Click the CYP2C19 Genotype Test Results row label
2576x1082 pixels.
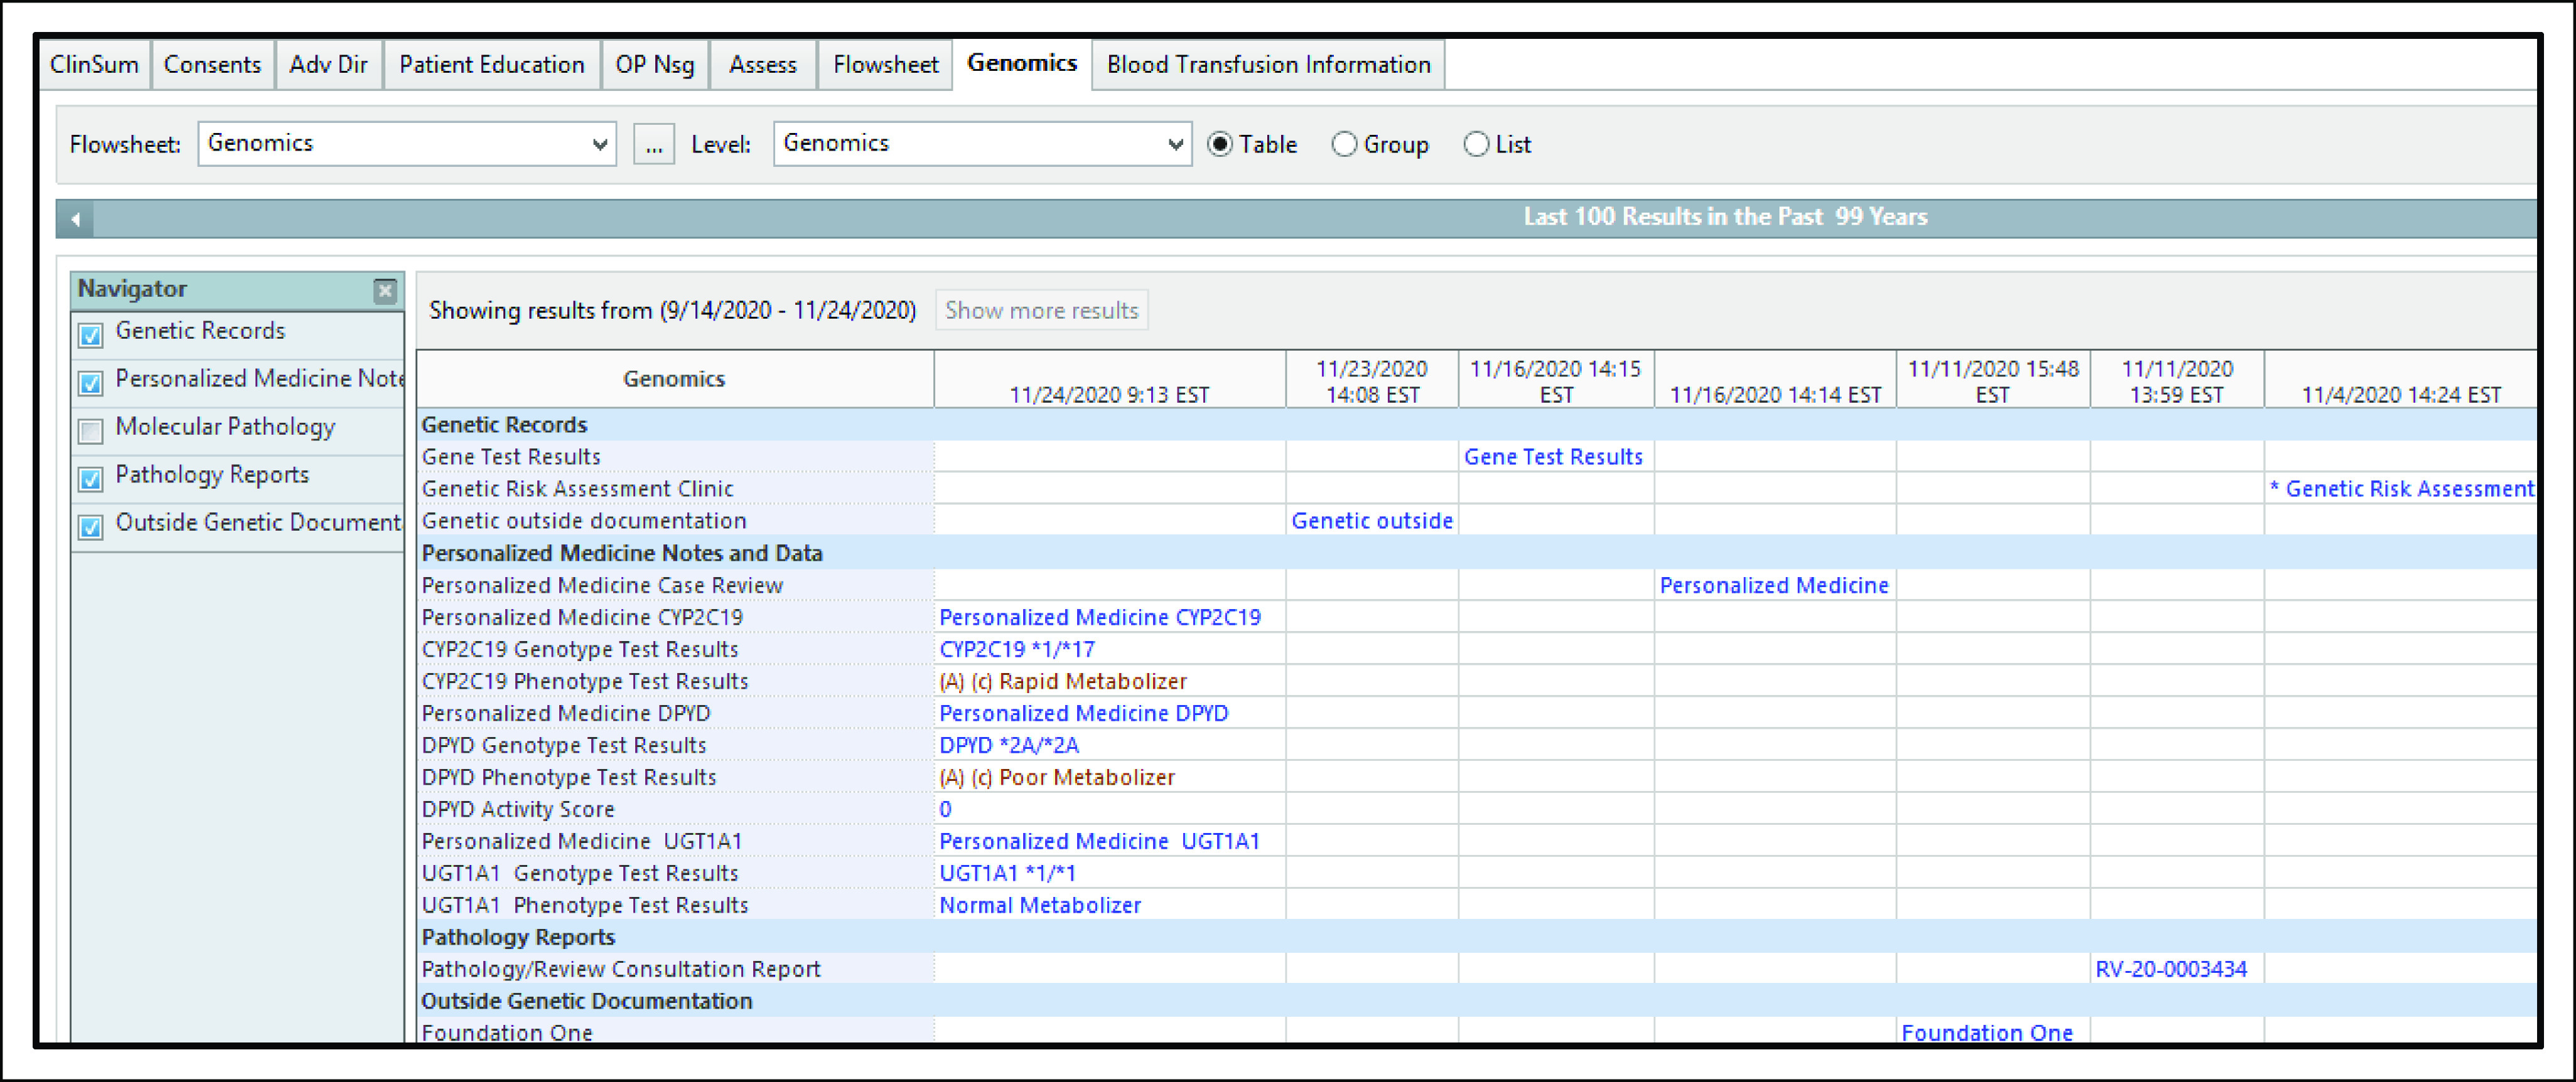[x=580, y=649]
